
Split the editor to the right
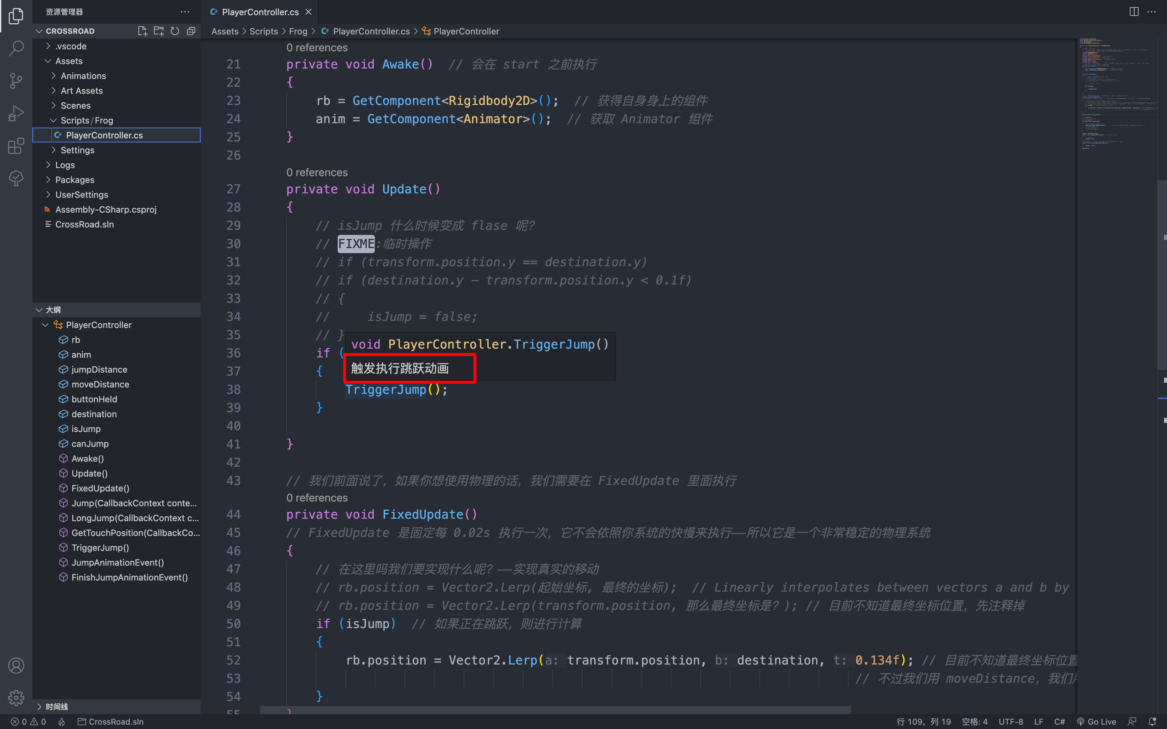click(1134, 11)
